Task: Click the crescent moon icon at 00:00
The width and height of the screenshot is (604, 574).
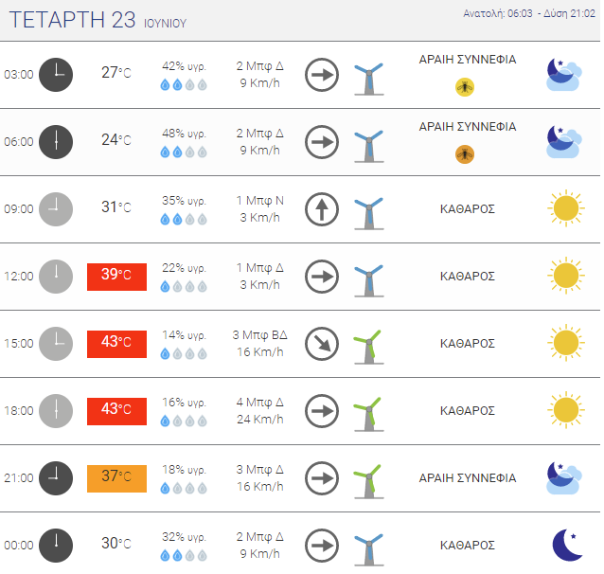Action: [x=567, y=545]
